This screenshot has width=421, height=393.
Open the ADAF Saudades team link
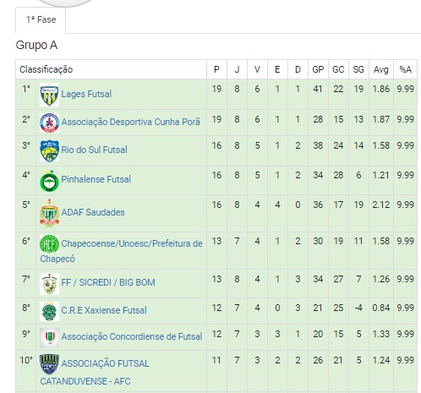[x=93, y=212]
